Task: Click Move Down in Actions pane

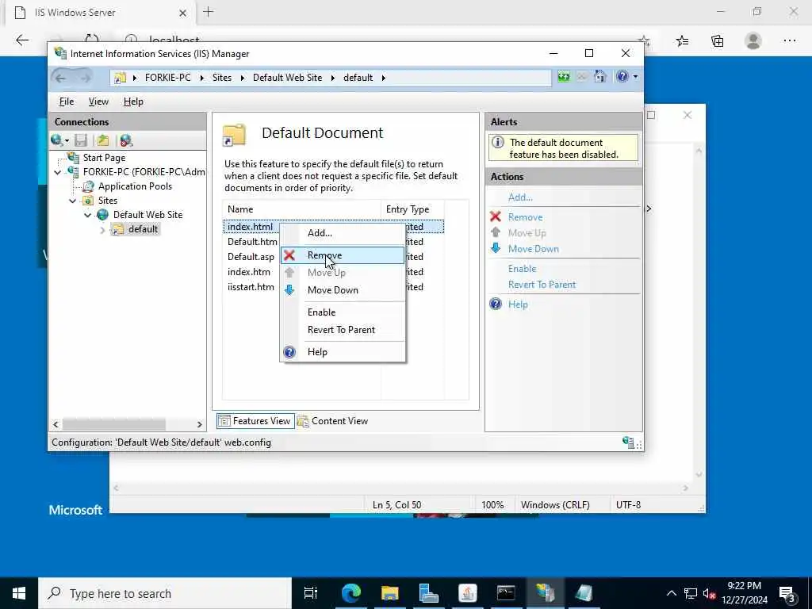Action: click(534, 249)
